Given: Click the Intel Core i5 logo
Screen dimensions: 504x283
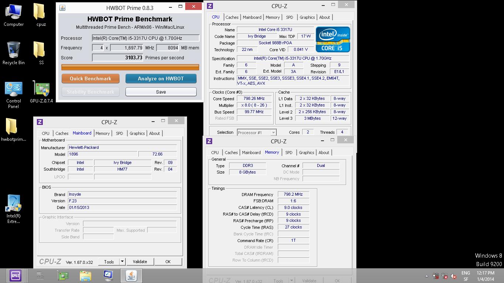Looking at the screenshot, I should tap(333, 39).
